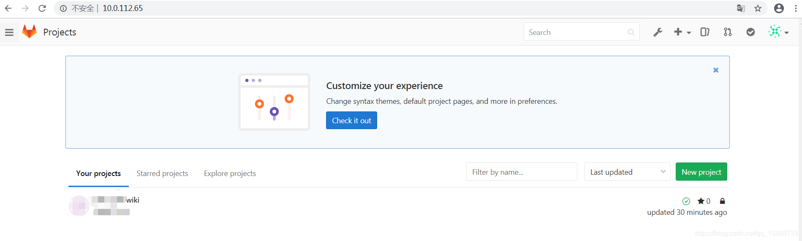The width and height of the screenshot is (802, 241).
Task: Bookmark this page with the star
Action: [x=758, y=8]
